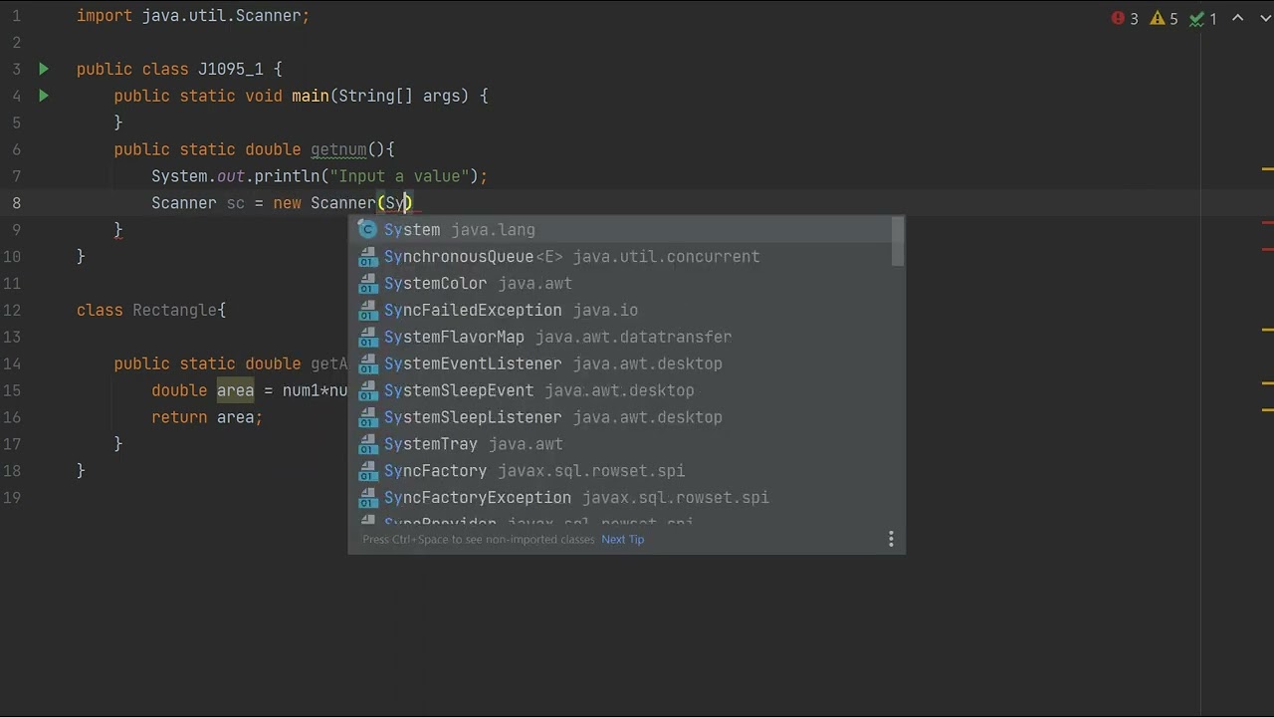Click top error stripe mark in right margin
The image size is (1274, 717).
tap(1267, 168)
